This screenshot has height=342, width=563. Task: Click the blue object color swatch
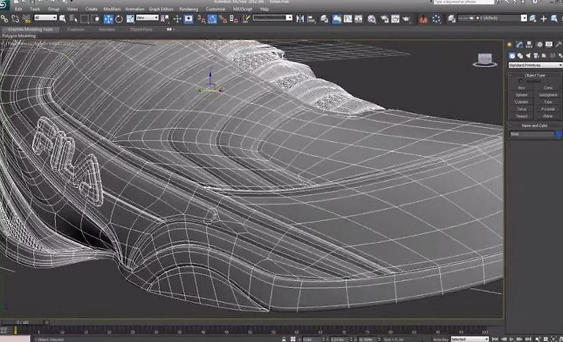point(558,134)
